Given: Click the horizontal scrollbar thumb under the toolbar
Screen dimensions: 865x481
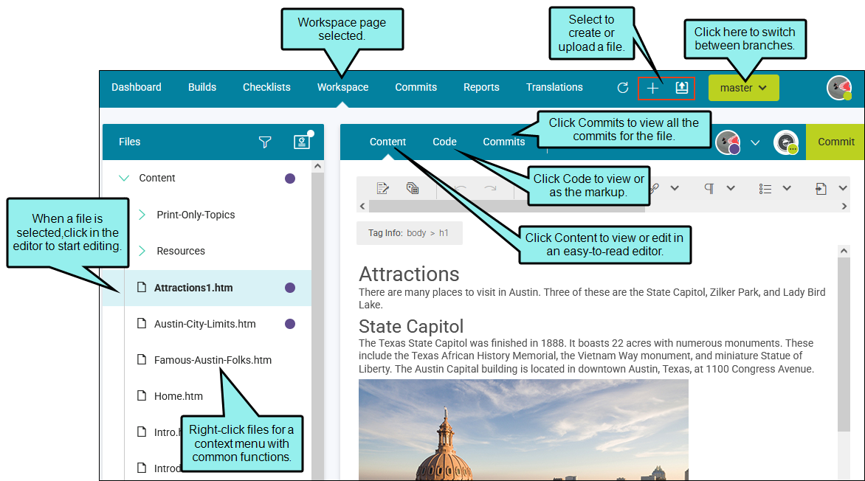Looking at the screenshot, I should [x=507, y=207].
